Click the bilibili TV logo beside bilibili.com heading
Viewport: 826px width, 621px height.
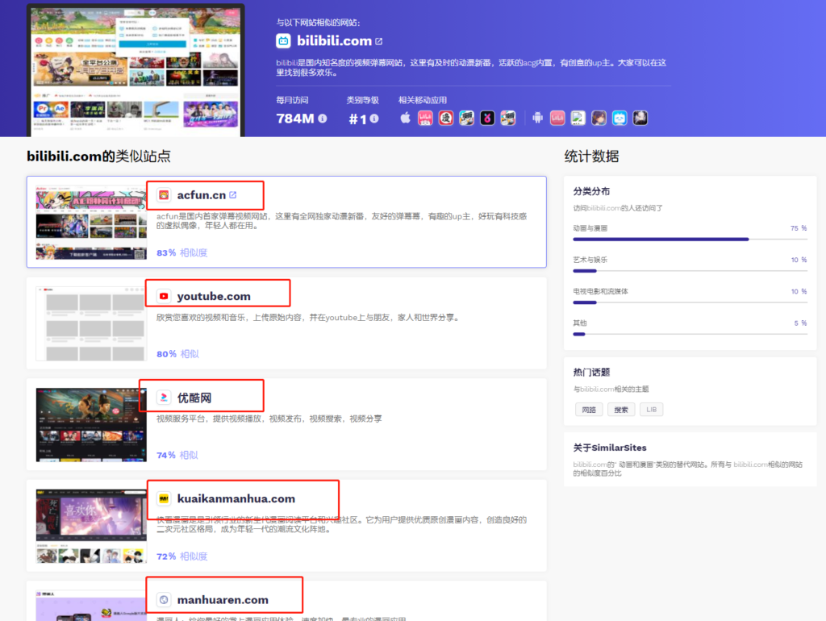click(283, 40)
